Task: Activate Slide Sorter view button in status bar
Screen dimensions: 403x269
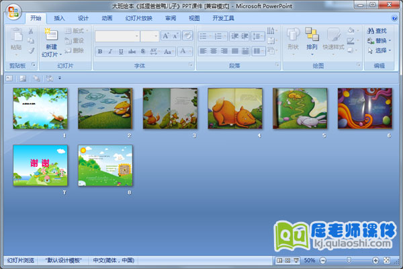Action: point(287,260)
